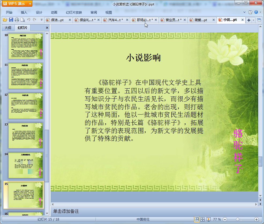Image resolution: width=264 pixels, height=224 pixels.
Task: Click the slide body paragraph about 骆驼祥子
Action: point(144,111)
